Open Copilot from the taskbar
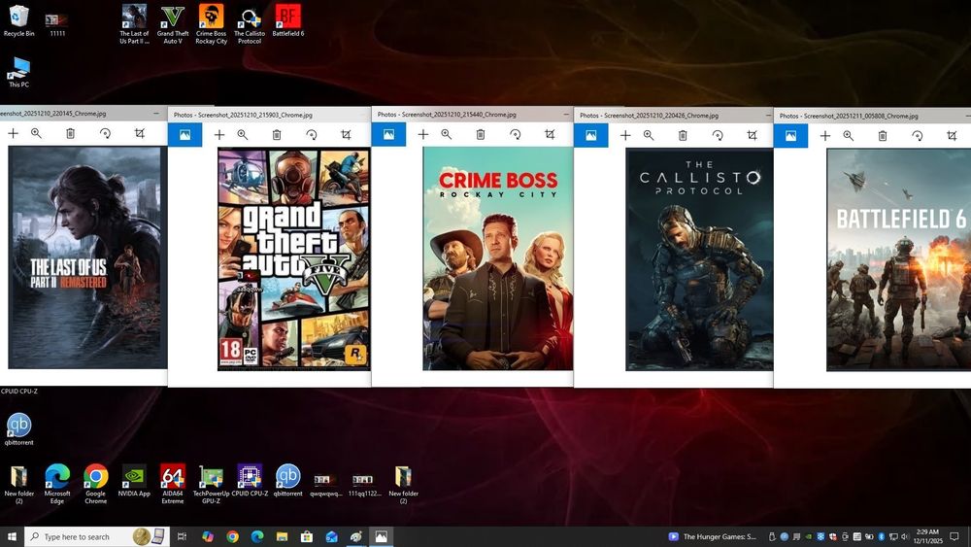 [208, 536]
